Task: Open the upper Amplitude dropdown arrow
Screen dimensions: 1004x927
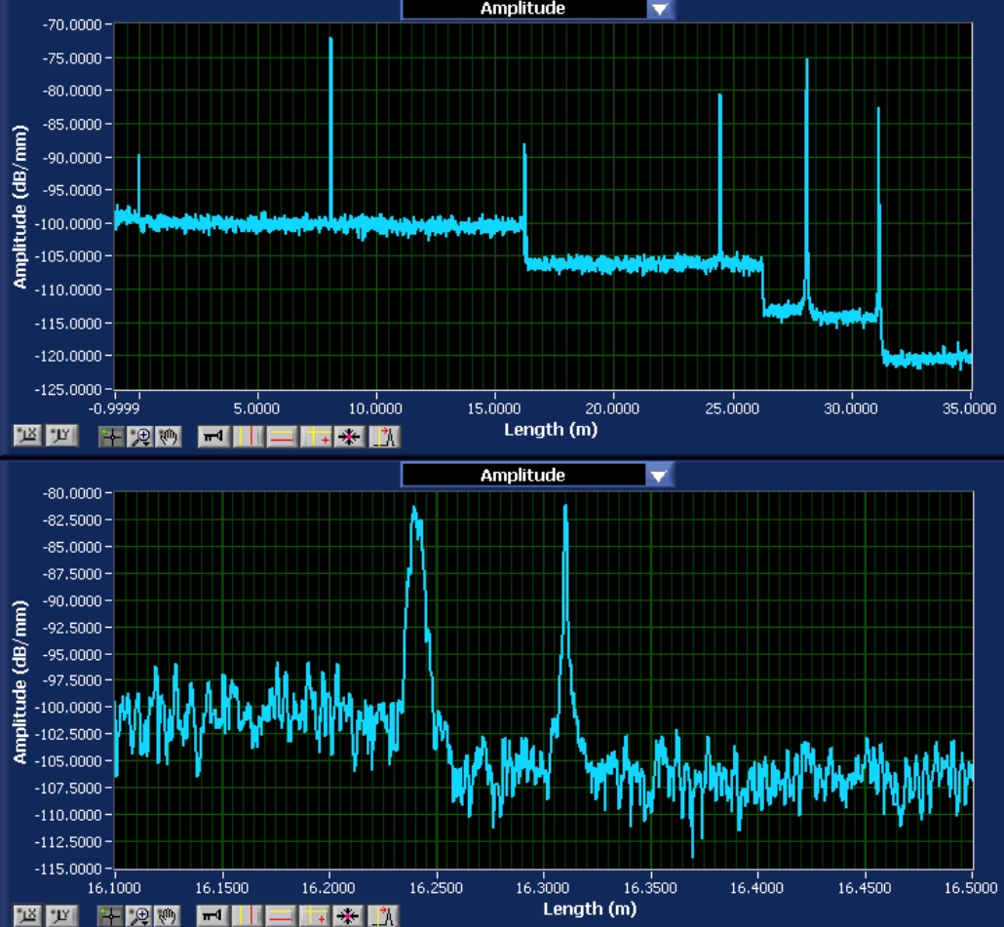Action: (x=660, y=9)
